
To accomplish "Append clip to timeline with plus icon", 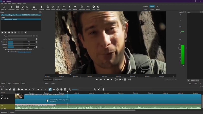I will point(19,89).
